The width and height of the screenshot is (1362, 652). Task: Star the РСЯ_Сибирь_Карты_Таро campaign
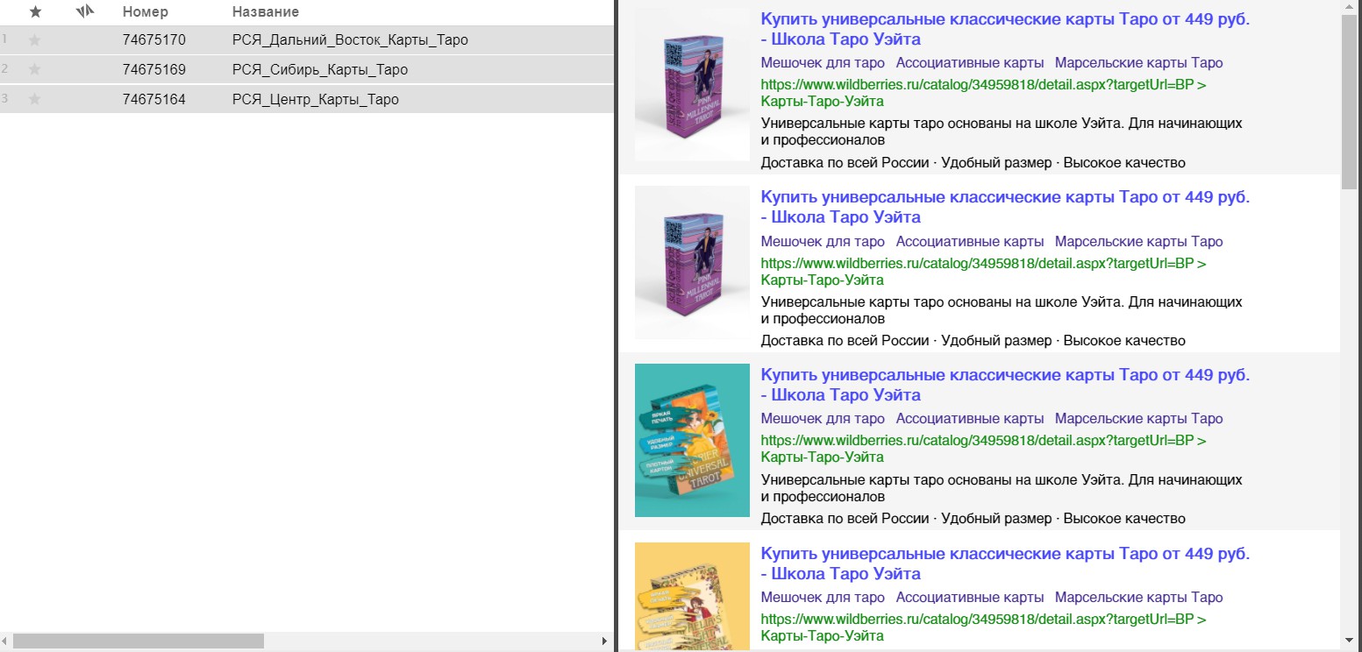[35, 70]
